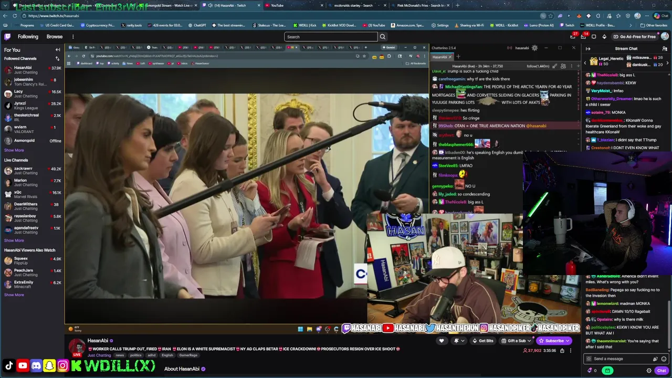Click the Go Ad-Free for Free button
This screenshot has height=378, width=672.
pos(634,37)
